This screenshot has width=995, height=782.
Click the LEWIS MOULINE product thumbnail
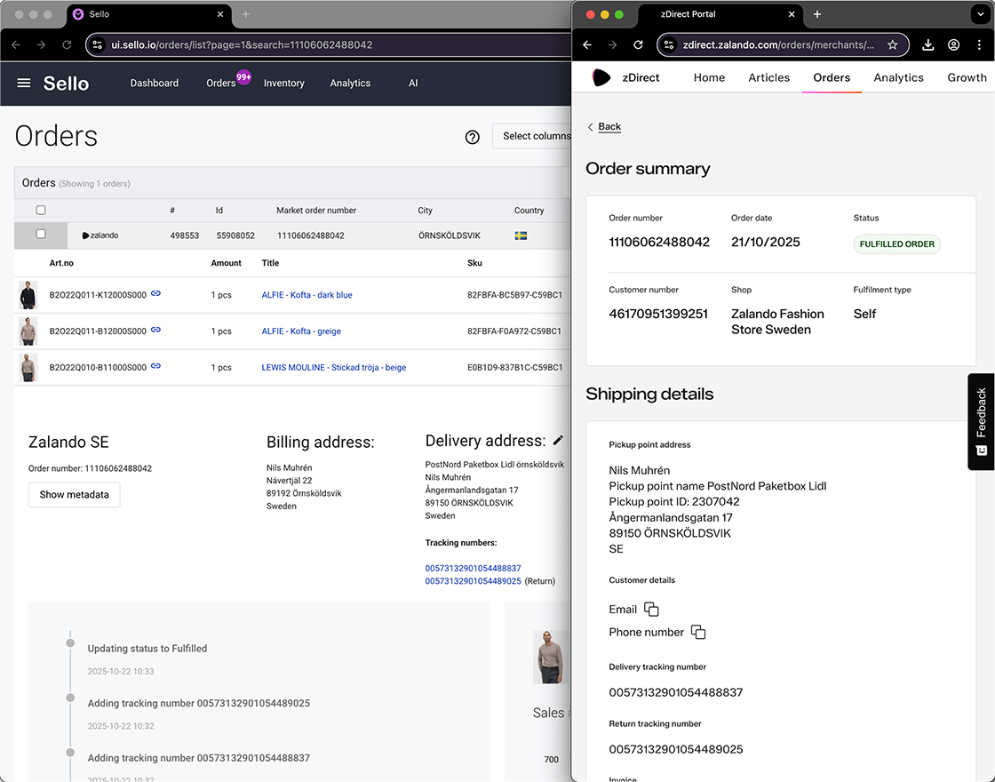[x=28, y=366]
